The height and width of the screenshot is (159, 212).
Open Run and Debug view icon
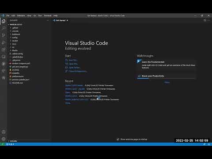(x=4, y=42)
